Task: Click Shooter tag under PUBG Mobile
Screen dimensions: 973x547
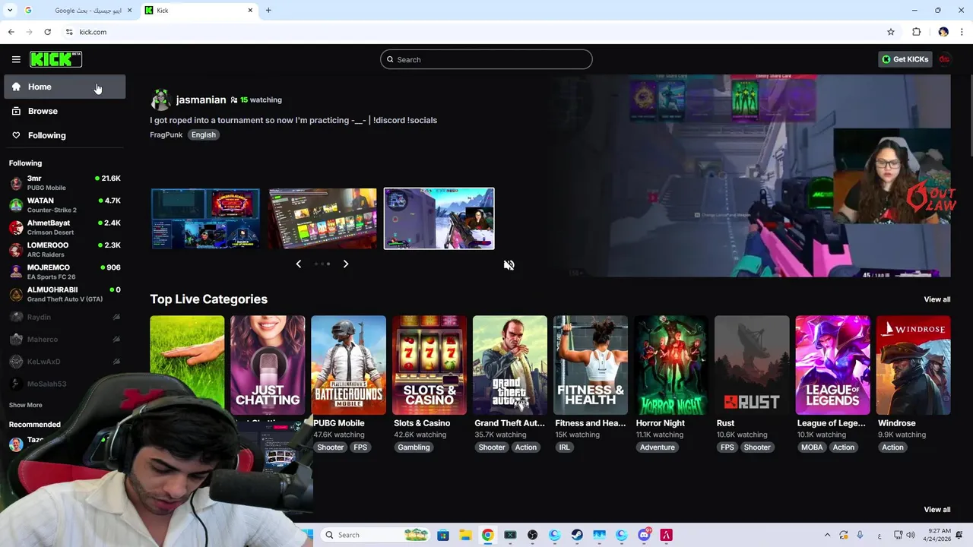Action: (330, 447)
